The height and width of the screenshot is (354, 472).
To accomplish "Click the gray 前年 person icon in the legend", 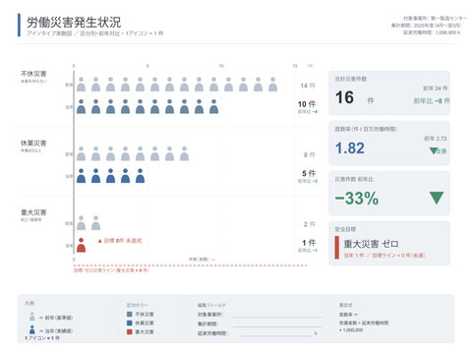I will [31, 317].
